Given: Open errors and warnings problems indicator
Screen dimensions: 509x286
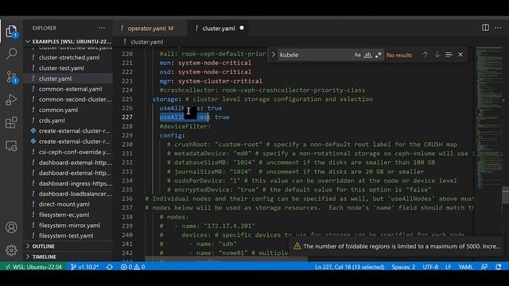Looking at the screenshot, I should tap(133, 267).
